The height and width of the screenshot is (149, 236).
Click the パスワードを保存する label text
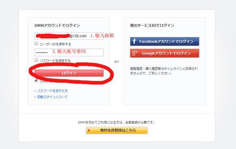pos(55,60)
